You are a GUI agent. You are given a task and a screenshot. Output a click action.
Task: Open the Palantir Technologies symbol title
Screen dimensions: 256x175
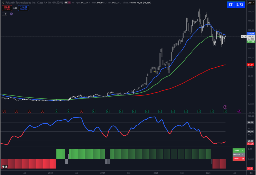[34, 2]
